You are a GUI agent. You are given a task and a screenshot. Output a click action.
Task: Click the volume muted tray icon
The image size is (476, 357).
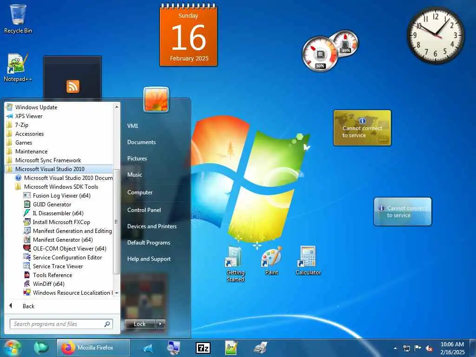click(429, 348)
